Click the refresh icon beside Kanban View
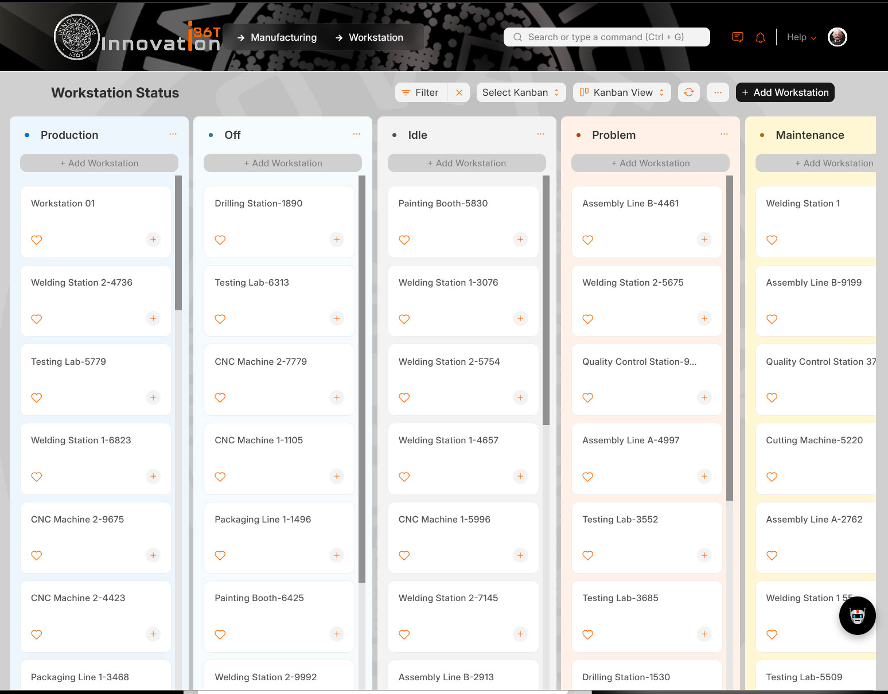 (x=688, y=92)
